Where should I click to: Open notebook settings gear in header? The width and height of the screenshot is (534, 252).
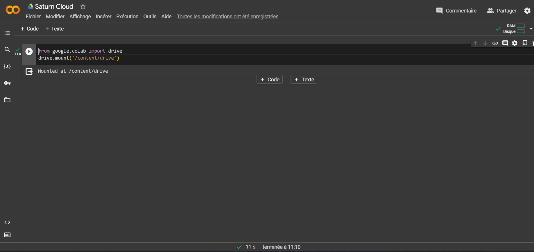[x=527, y=11]
